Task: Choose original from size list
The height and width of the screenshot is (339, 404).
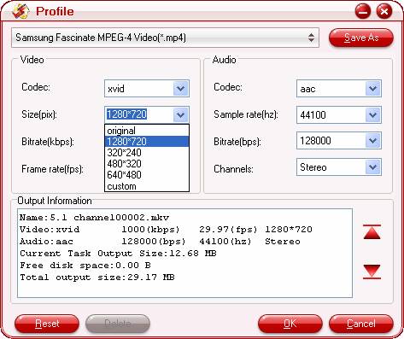Action: [x=147, y=131]
